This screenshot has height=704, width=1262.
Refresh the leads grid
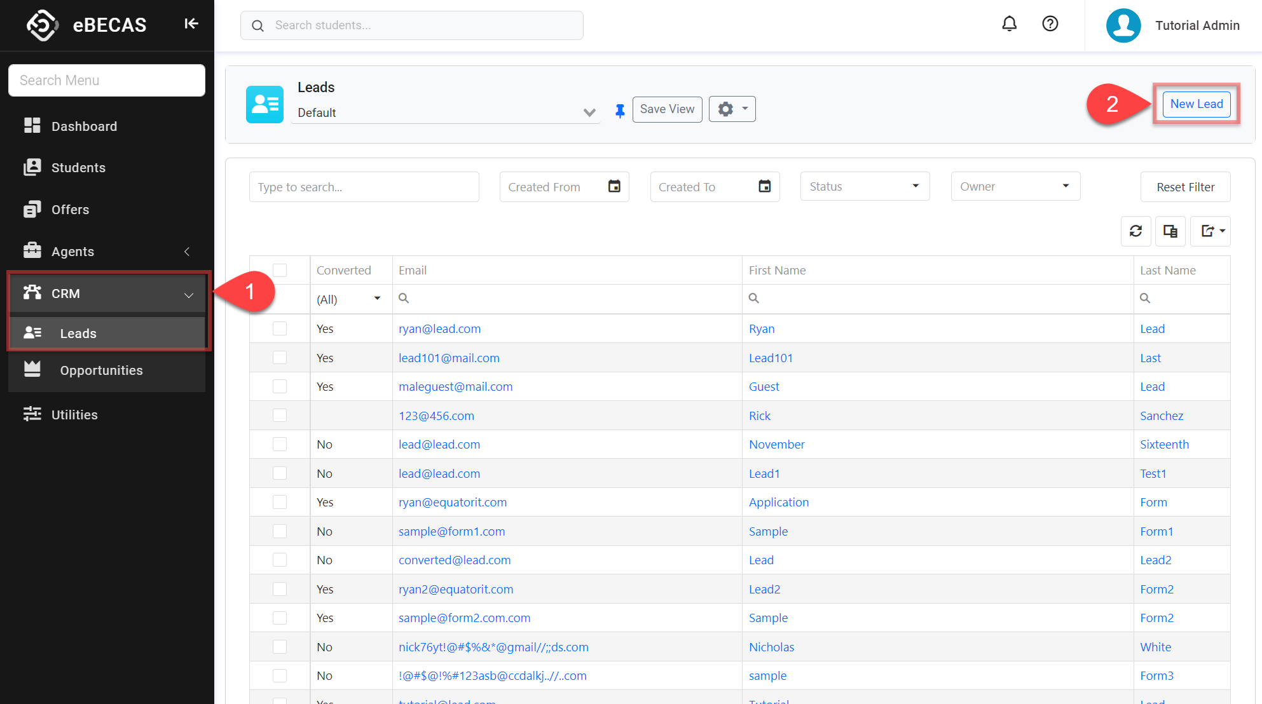(x=1135, y=231)
